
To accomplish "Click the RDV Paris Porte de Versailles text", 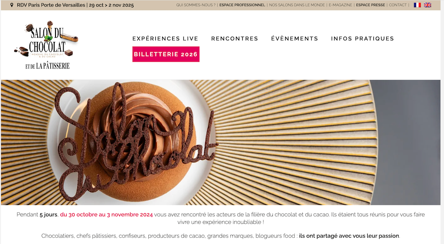I will 51,5.
